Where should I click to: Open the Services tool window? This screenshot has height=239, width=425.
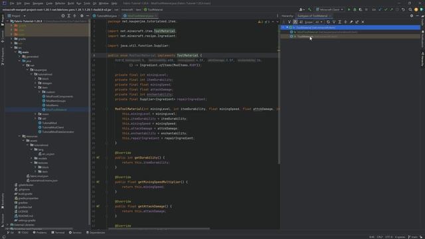pyautogui.click(x=75, y=232)
